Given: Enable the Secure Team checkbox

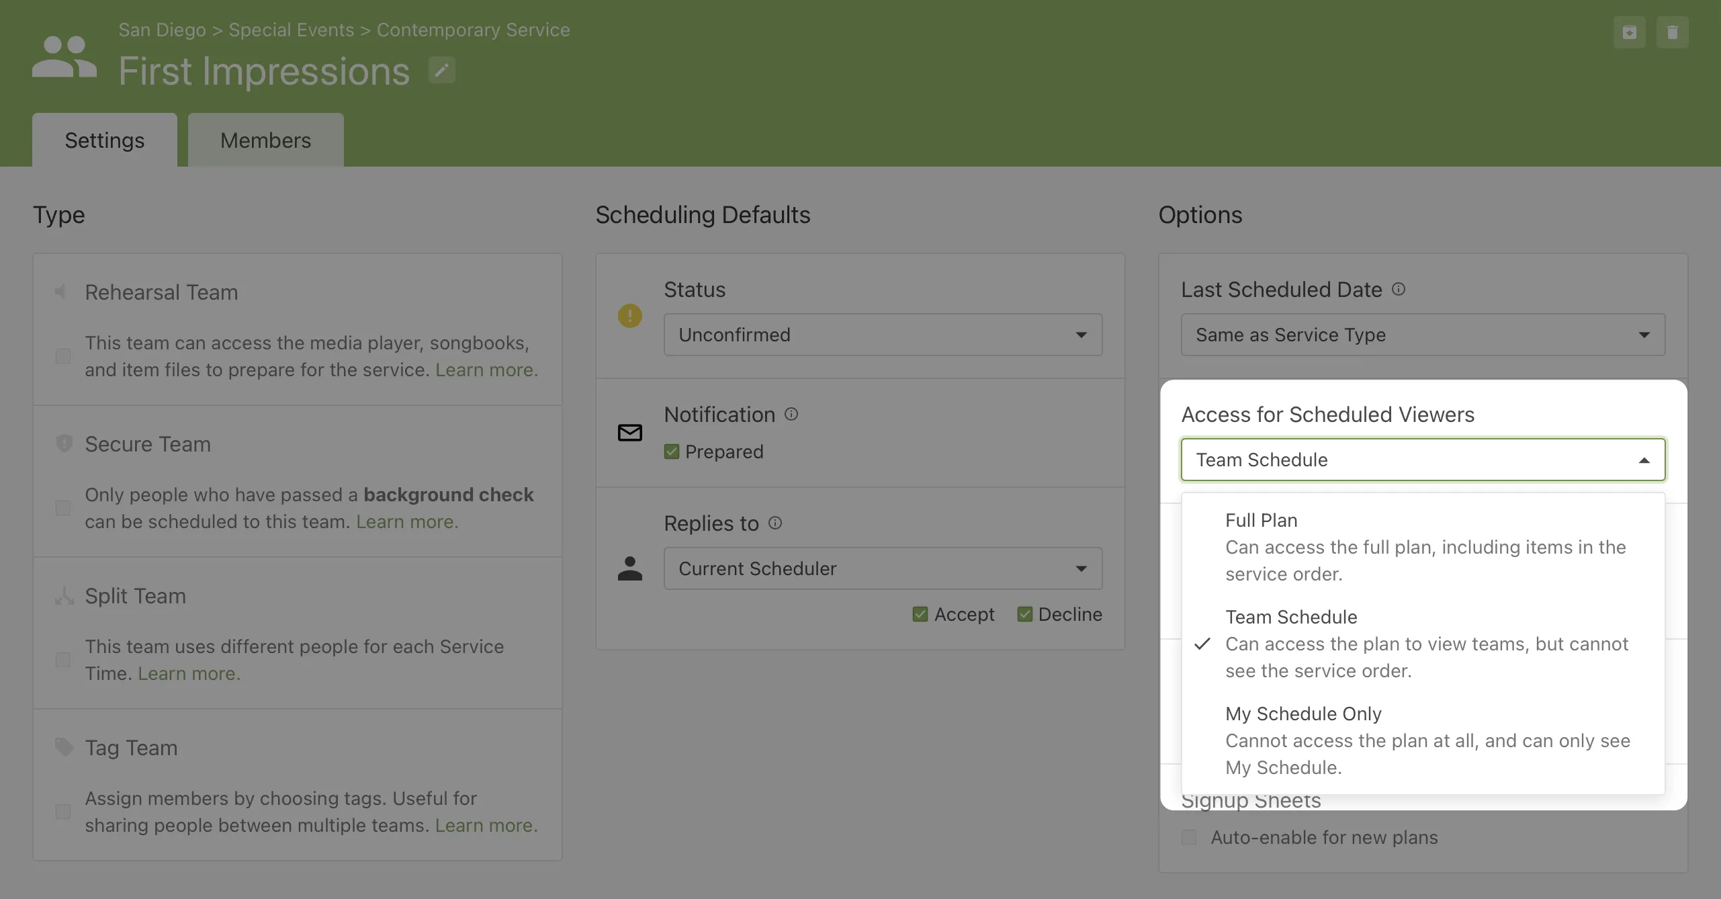Looking at the screenshot, I should (63, 508).
